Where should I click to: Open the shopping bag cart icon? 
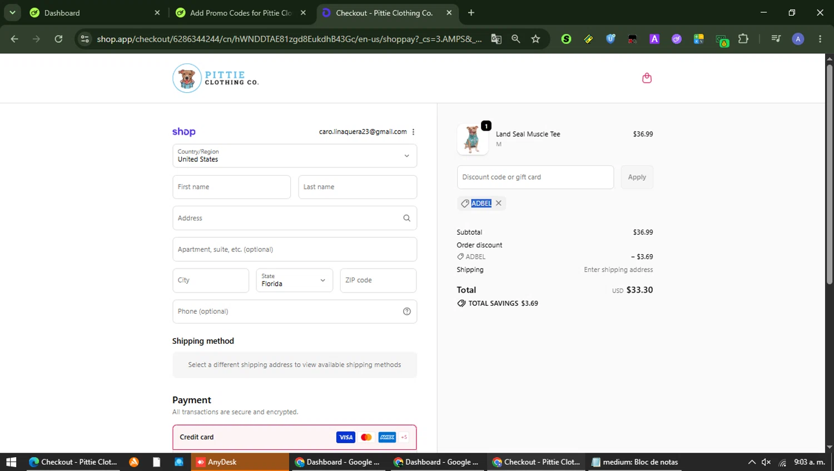647,78
